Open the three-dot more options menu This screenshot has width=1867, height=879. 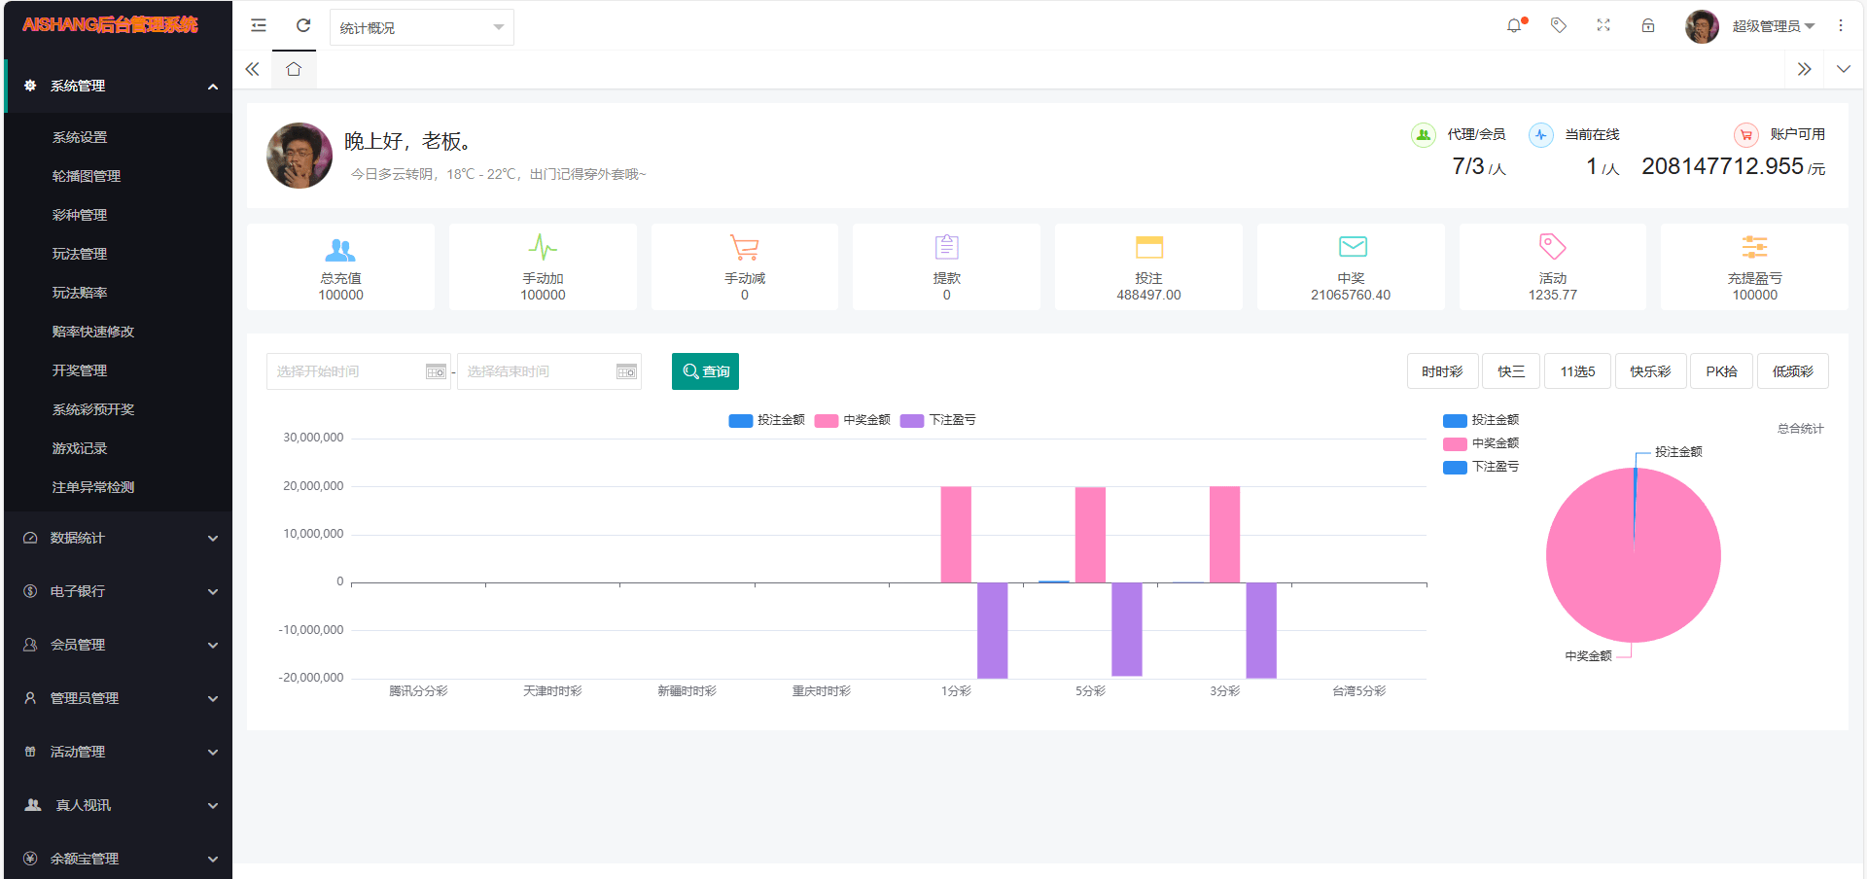coord(1841,26)
